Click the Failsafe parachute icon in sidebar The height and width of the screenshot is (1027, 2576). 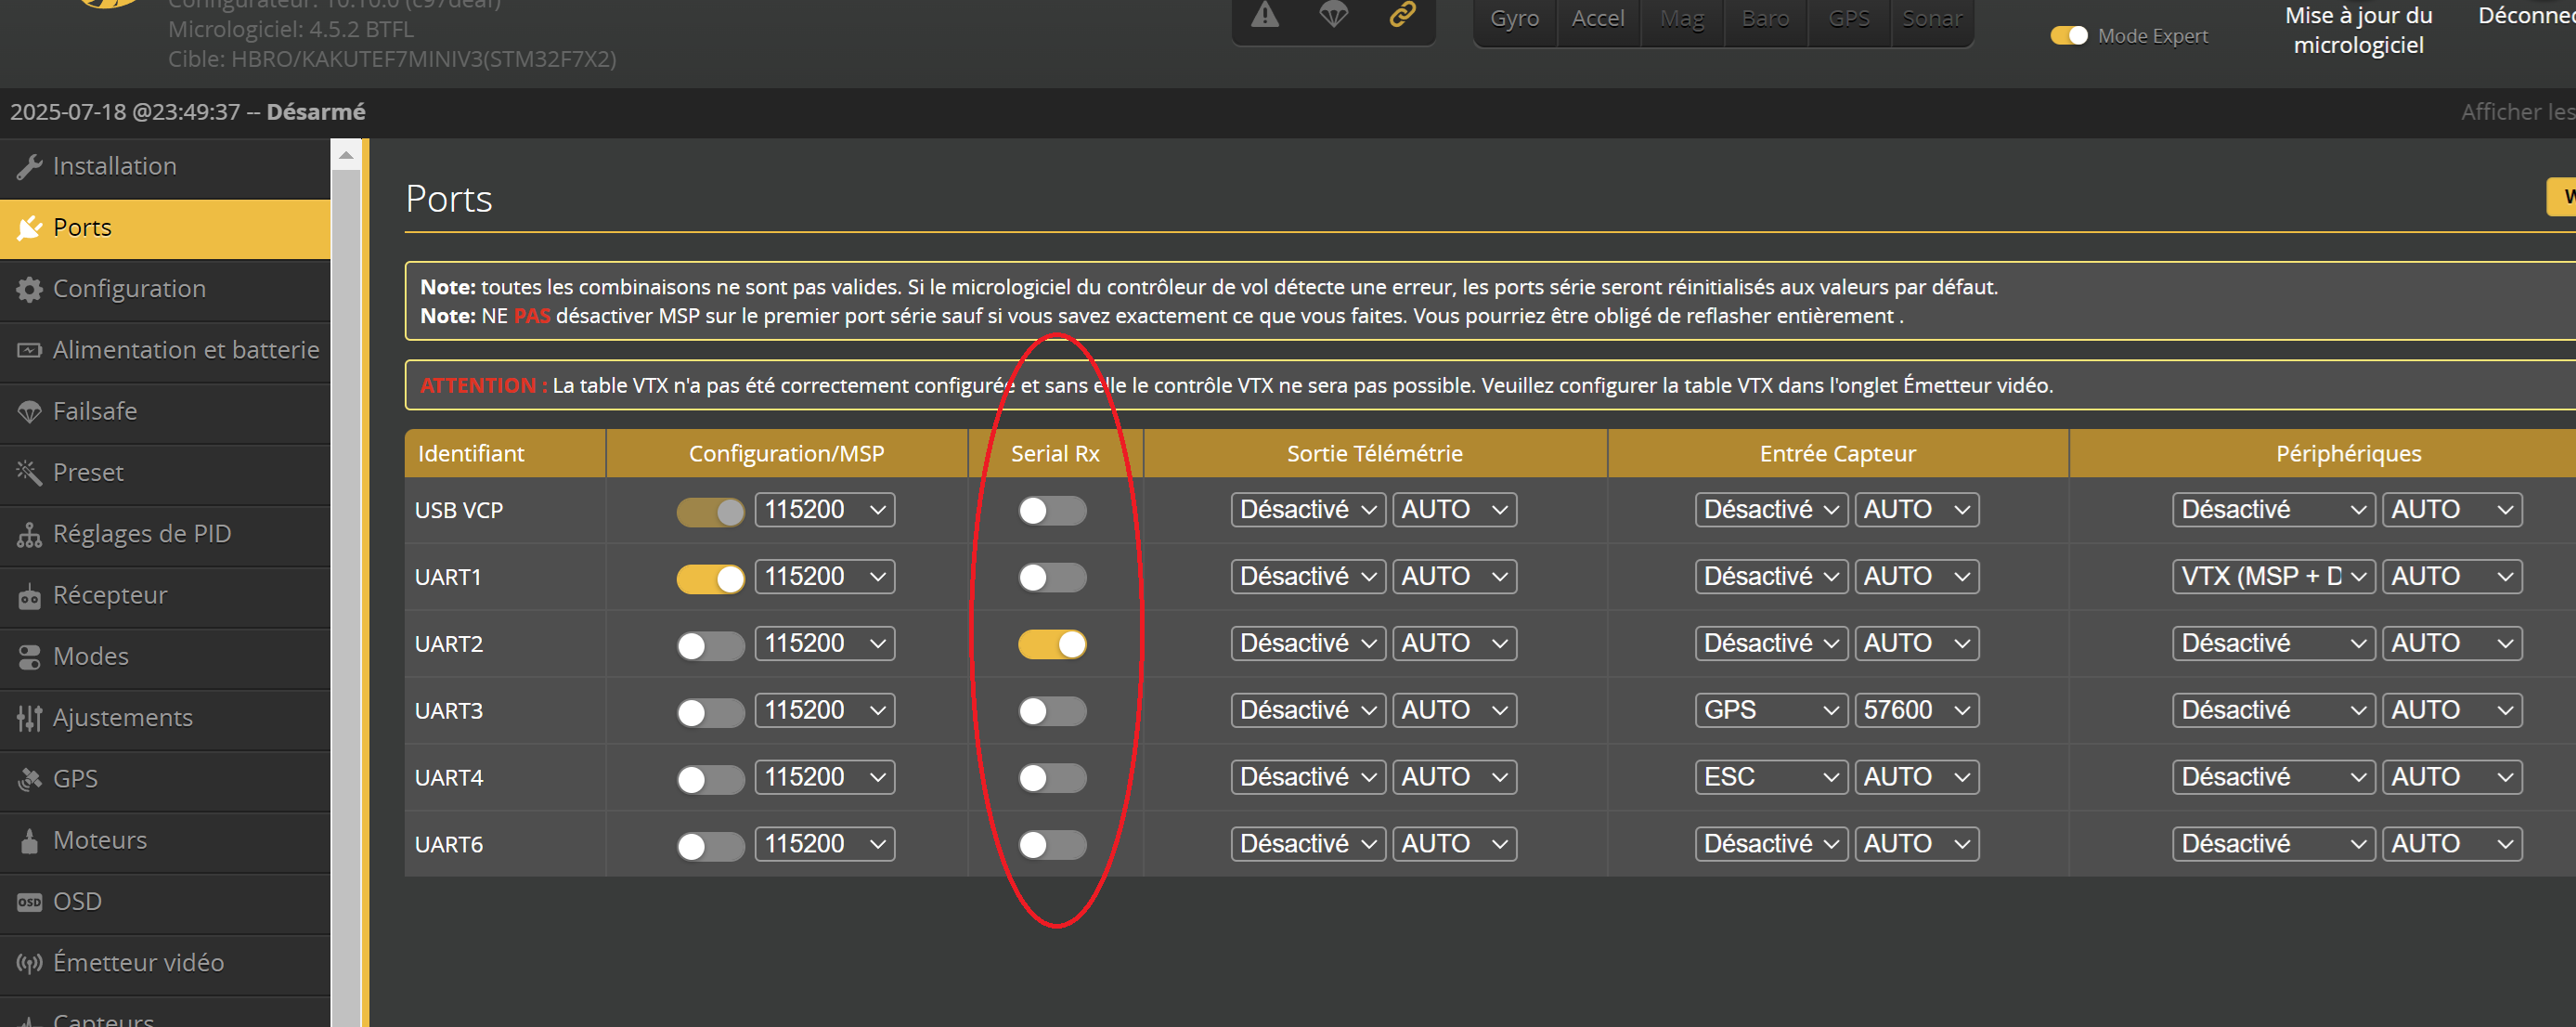tap(29, 411)
